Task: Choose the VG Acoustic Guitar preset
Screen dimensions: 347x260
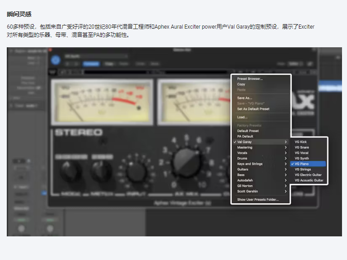Action: click(x=309, y=180)
